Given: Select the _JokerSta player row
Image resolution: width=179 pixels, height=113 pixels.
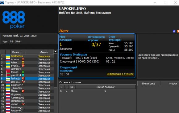Looking at the screenshot, I should point(27,88).
